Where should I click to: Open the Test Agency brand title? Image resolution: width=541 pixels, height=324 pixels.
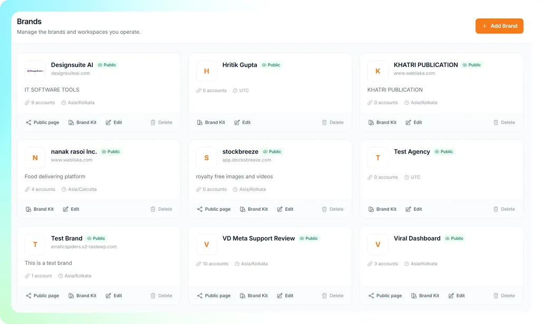point(412,151)
